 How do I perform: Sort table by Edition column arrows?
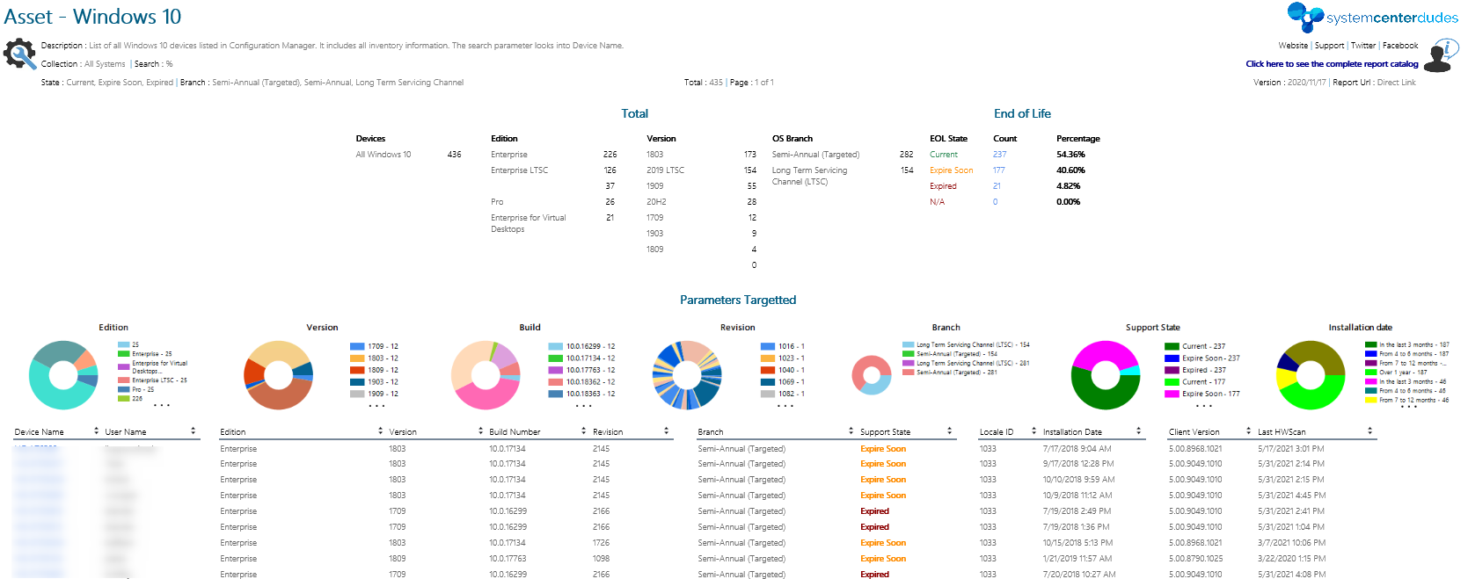click(x=380, y=431)
